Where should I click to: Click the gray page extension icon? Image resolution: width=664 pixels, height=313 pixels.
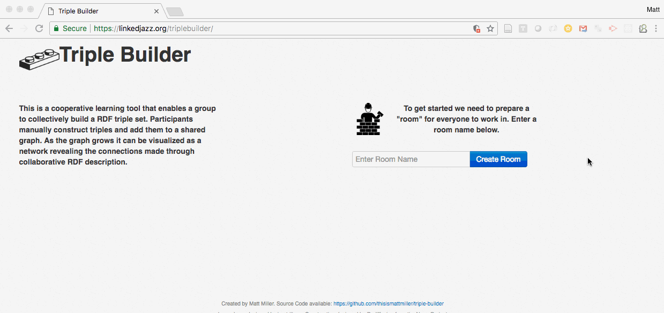[508, 28]
